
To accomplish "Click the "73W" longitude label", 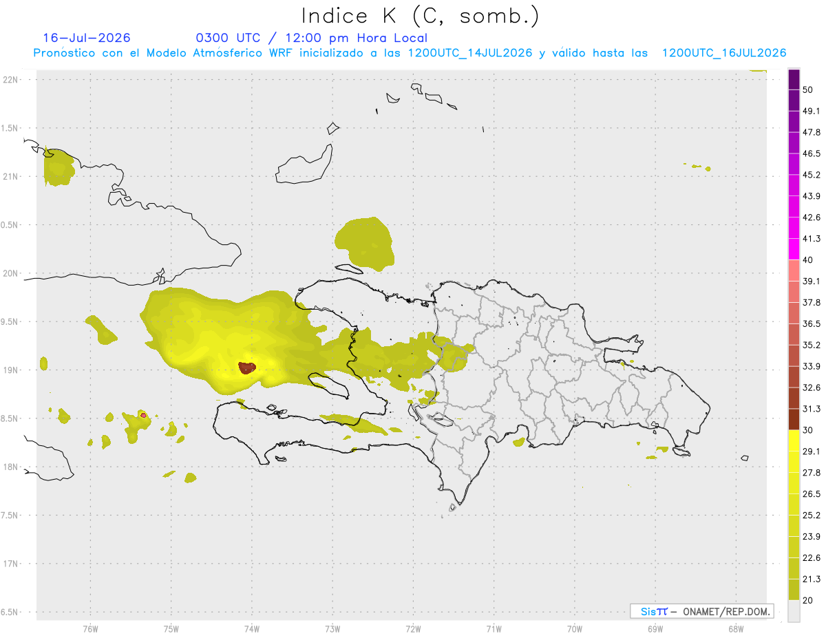I will 332,629.
